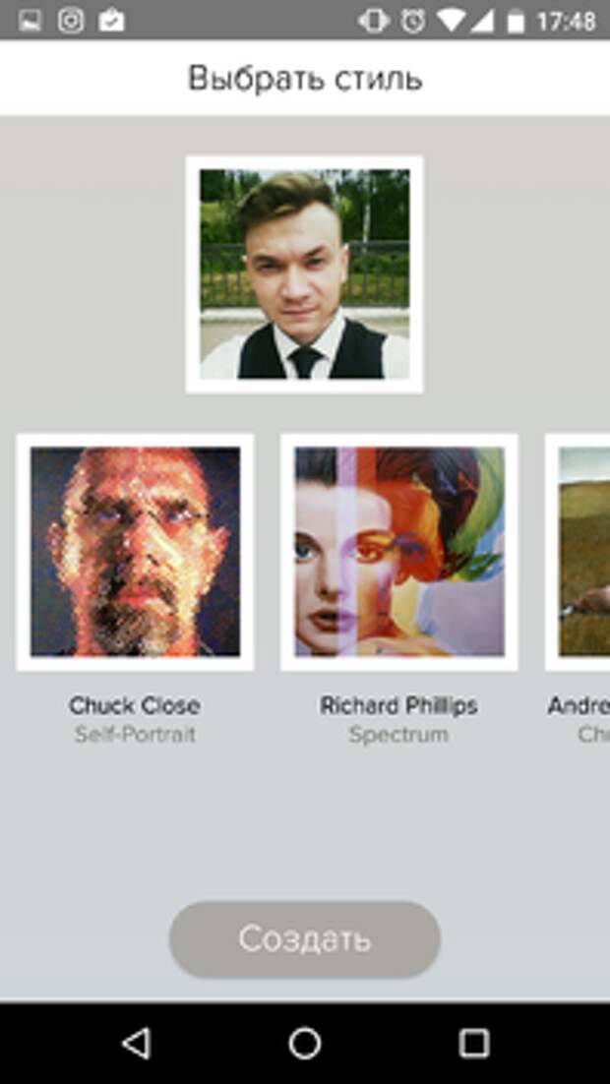610x1084 pixels.
Task: Tap the briefcase checkmark notification icon
Action: (x=111, y=20)
